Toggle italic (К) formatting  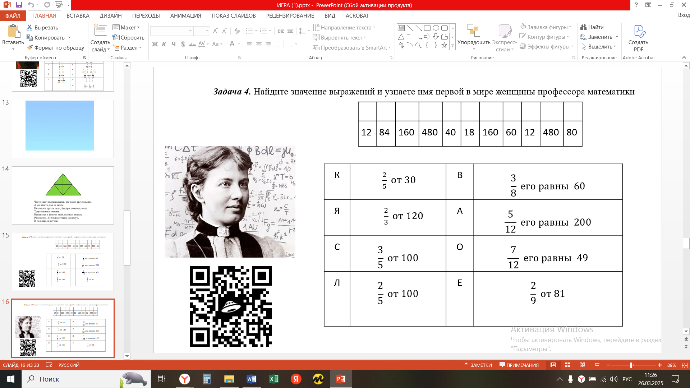pyautogui.click(x=164, y=44)
